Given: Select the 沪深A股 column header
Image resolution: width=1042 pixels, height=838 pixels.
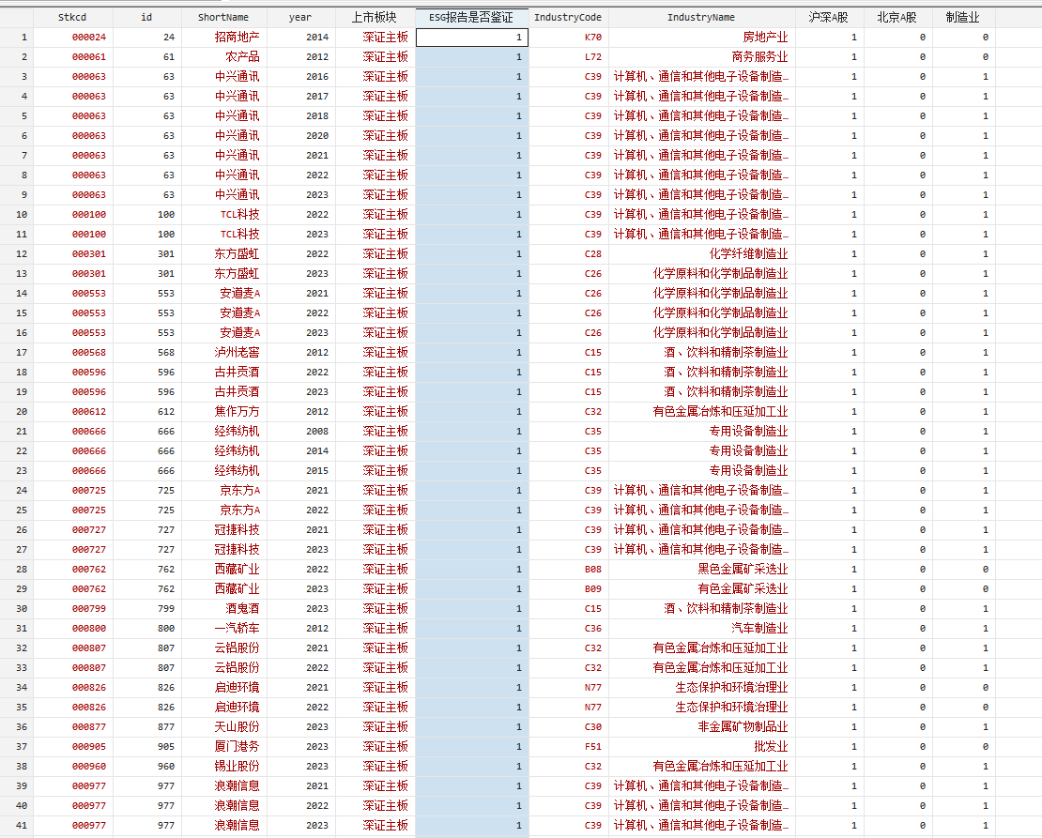Looking at the screenshot, I should pos(829,17).
